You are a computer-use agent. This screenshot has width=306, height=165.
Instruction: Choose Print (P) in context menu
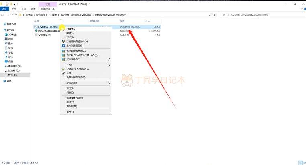click(86, 37)
